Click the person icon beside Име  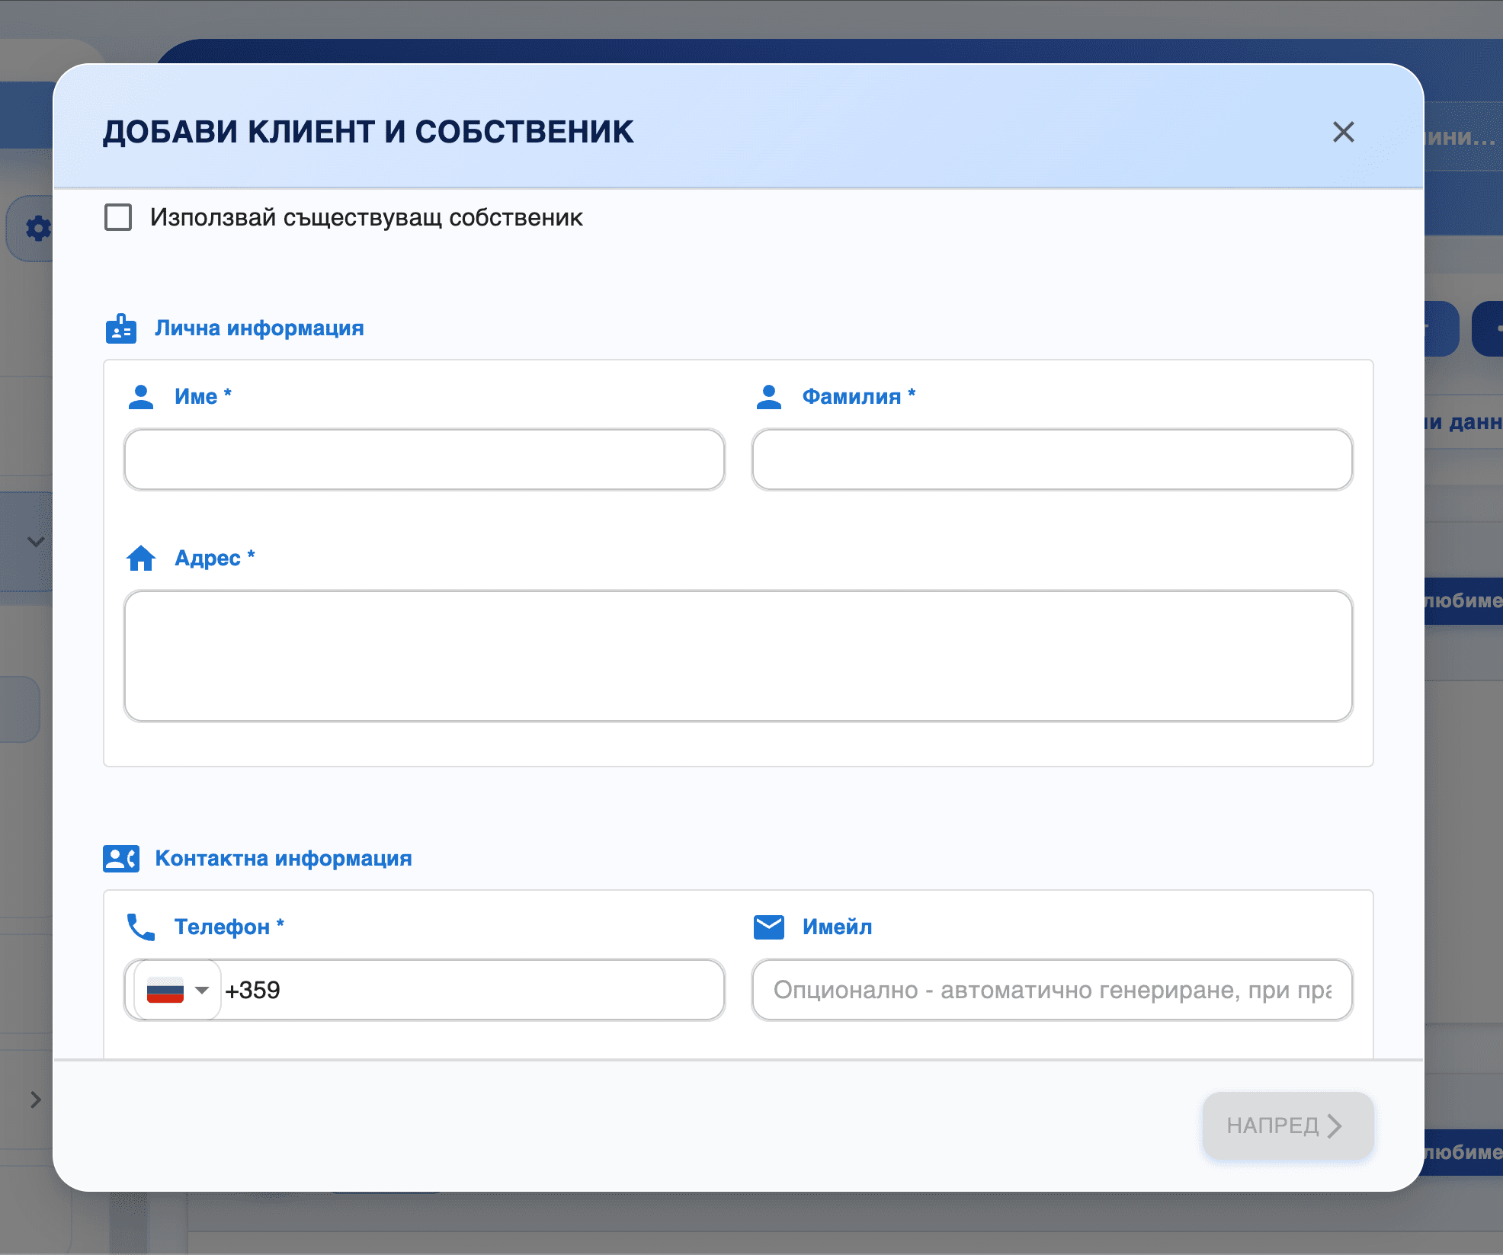pos(141,396)
